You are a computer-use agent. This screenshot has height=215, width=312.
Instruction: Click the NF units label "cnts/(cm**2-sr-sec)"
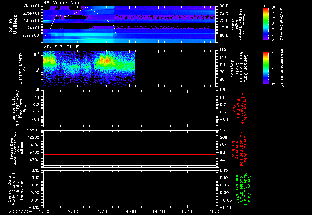pos(281,24)
